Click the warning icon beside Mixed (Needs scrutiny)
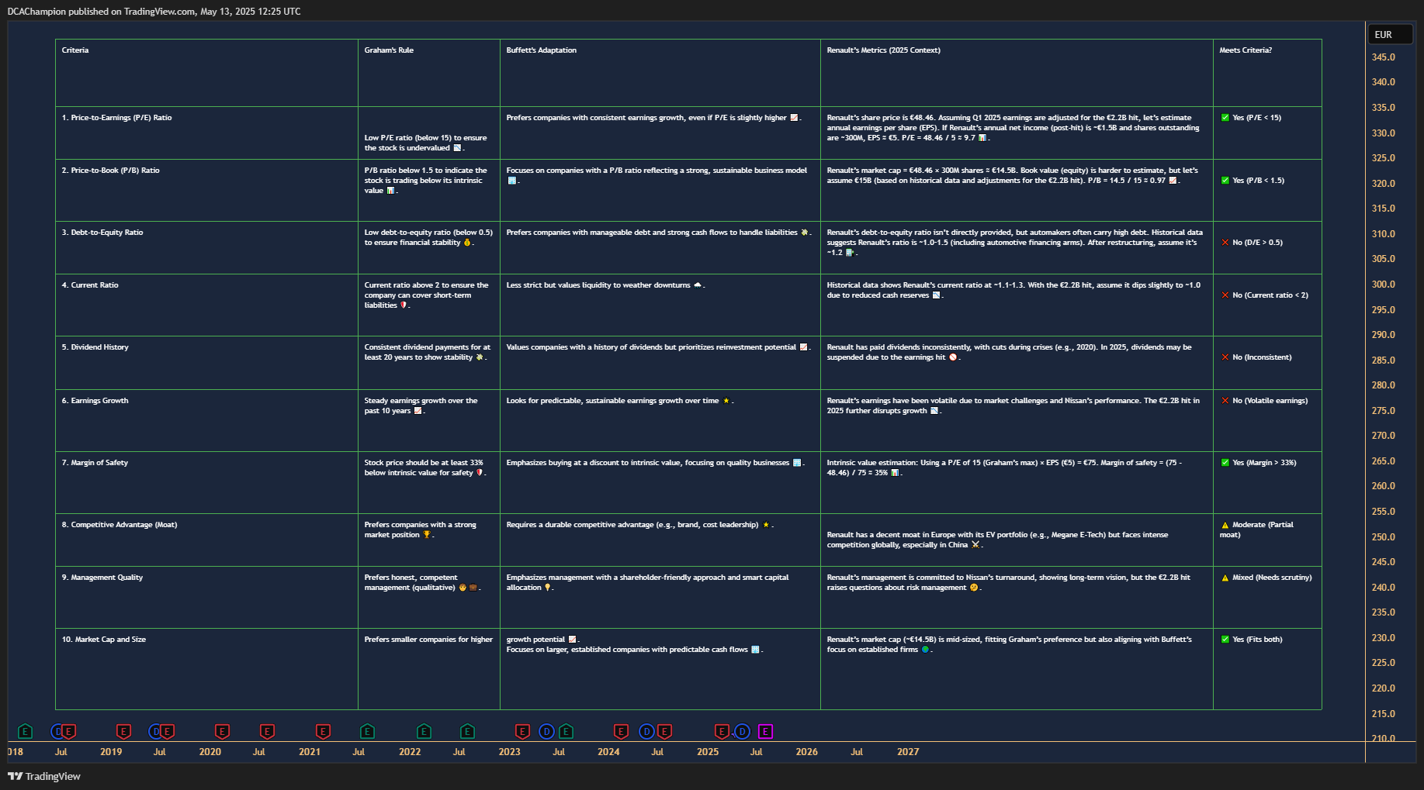The height and width of the screenshot is (790, 1424). pos(1225,578)
